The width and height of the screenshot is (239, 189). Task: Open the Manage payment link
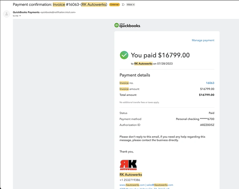(x=203, y=40)
